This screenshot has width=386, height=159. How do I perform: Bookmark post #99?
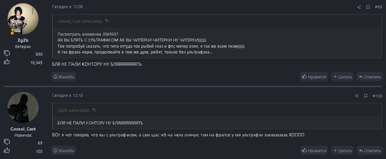click(x=368, y=7)
